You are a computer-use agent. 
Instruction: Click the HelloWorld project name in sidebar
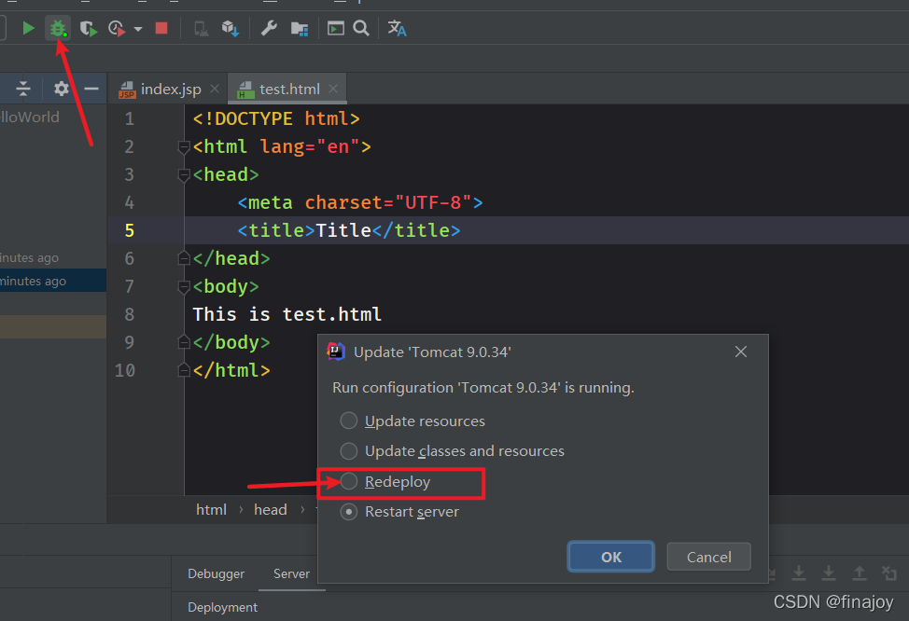(30, 117)
